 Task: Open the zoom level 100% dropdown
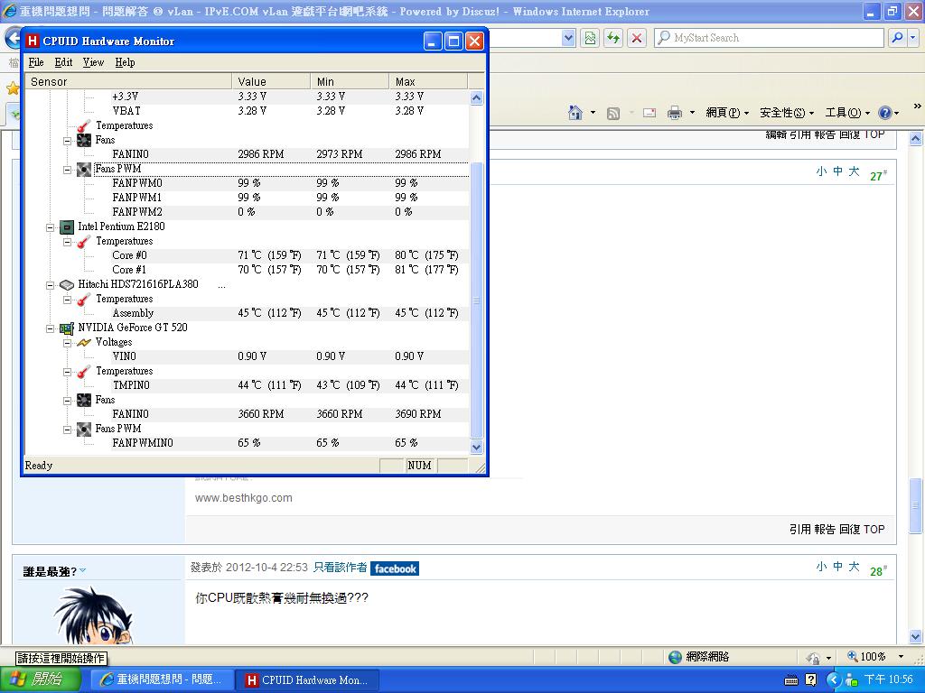point(900,657)
